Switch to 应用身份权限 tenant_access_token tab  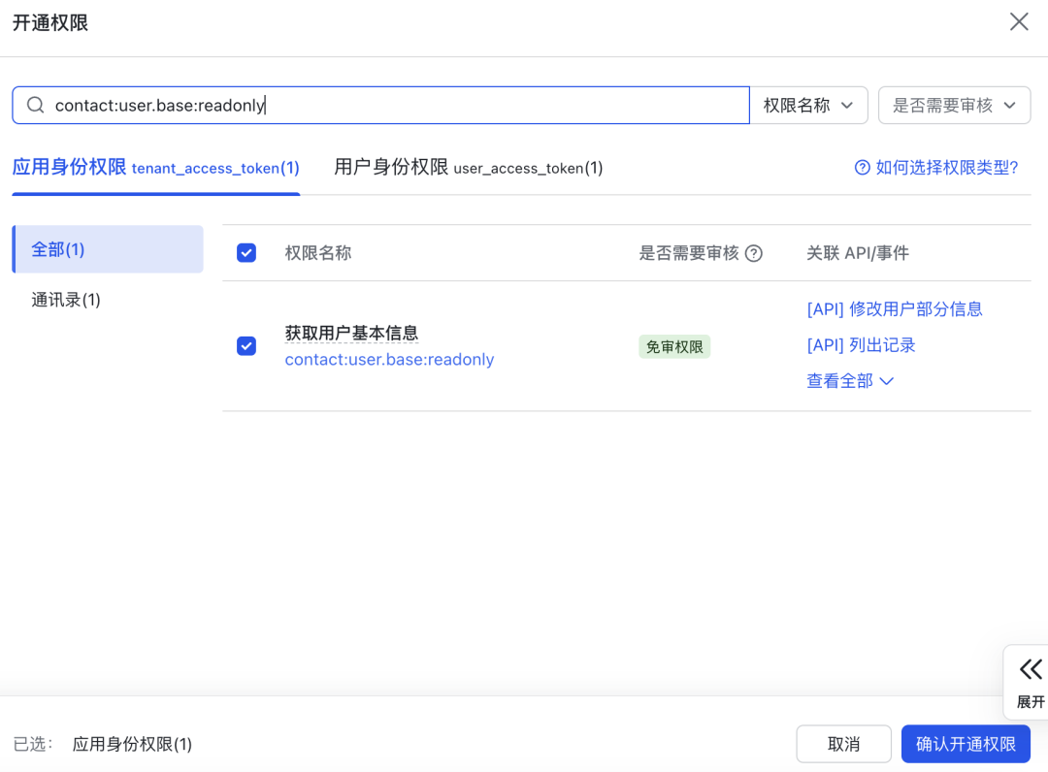(x=155, y=167)
